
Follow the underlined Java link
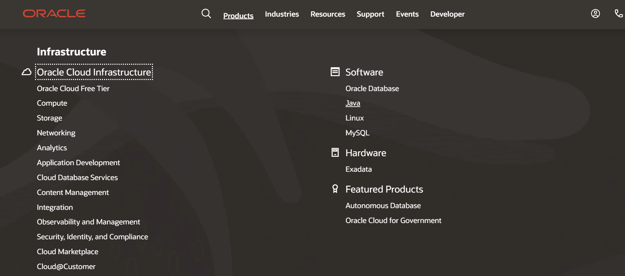[353, 103]
